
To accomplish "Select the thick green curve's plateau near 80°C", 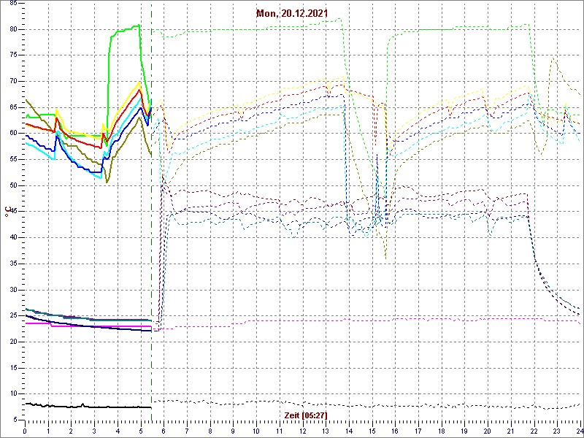I will coord(124,28).
